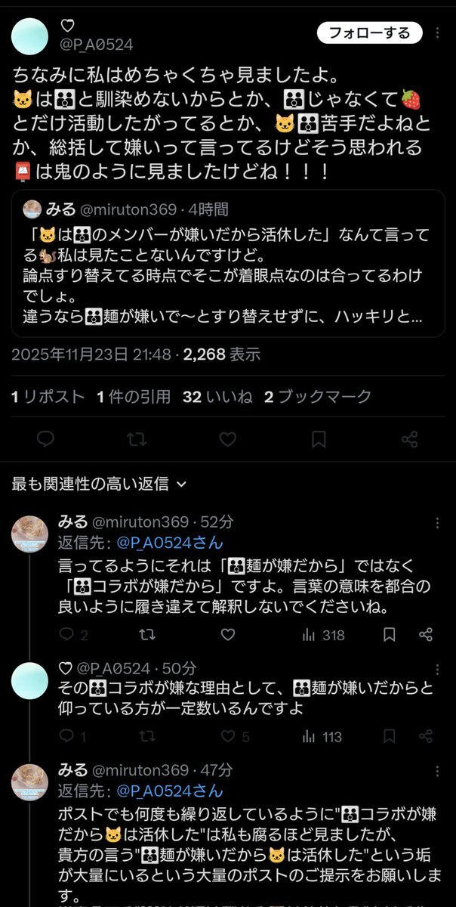456x907 pixels.
Task: Bookmark miruton369's first reply
Action: pos(390,635)
